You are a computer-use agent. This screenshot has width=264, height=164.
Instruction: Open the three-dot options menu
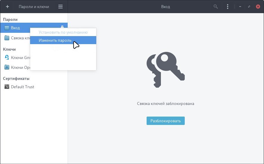click(228, 7)
